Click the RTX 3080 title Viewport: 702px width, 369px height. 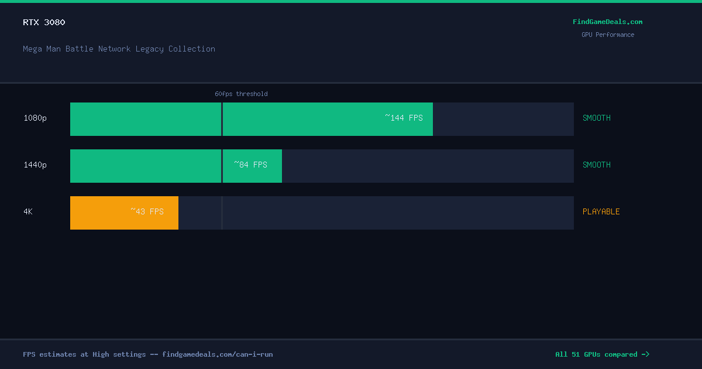tap(44, 22)
